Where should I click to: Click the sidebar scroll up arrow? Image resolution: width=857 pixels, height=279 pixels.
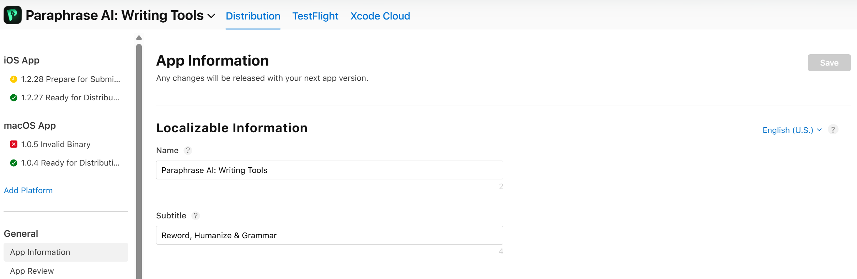(x=139, y=38)
